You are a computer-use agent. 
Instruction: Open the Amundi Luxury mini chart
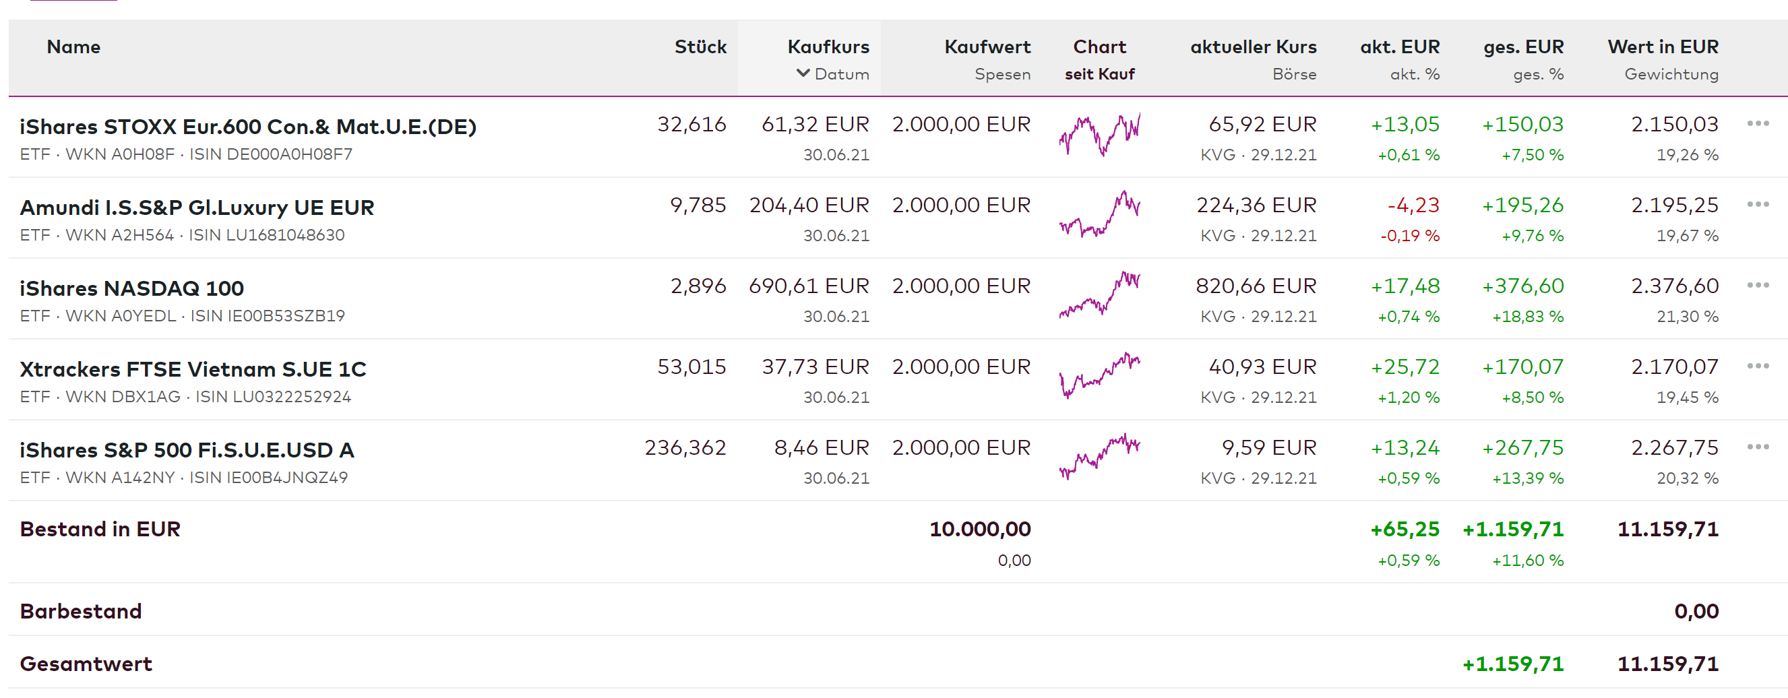[x=1099, y=214]
